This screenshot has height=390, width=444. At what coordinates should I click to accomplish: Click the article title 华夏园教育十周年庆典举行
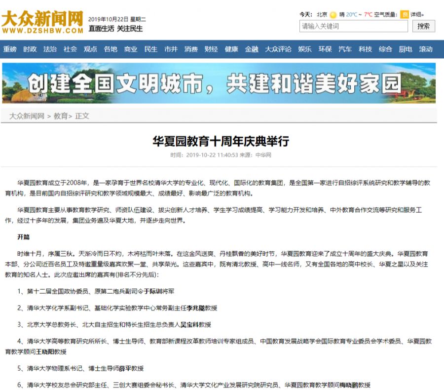[221, 141]
